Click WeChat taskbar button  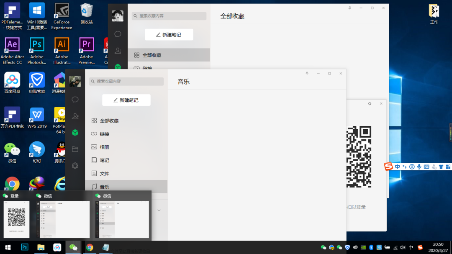(73, 247)
